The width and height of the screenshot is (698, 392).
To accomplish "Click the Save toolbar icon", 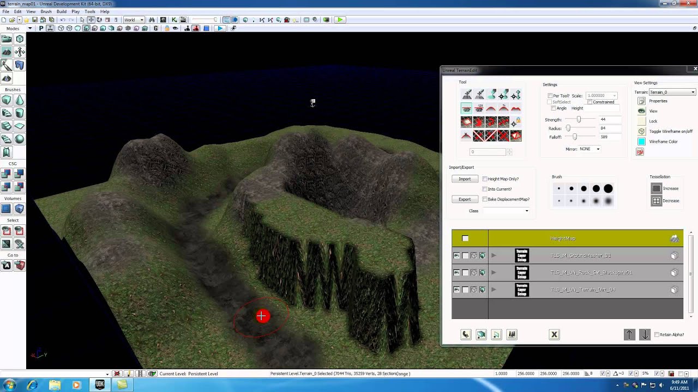I will (34, 20).
